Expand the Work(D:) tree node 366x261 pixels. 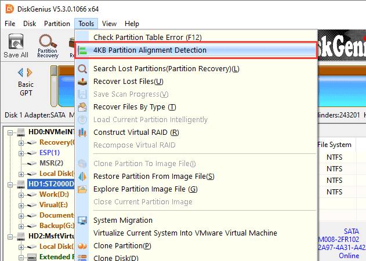tap(21, 194)
